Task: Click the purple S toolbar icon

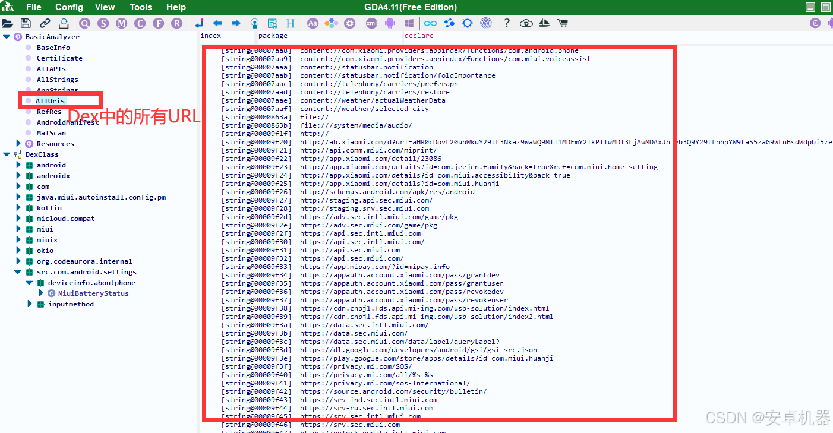Action: click(x=103, y=23)
